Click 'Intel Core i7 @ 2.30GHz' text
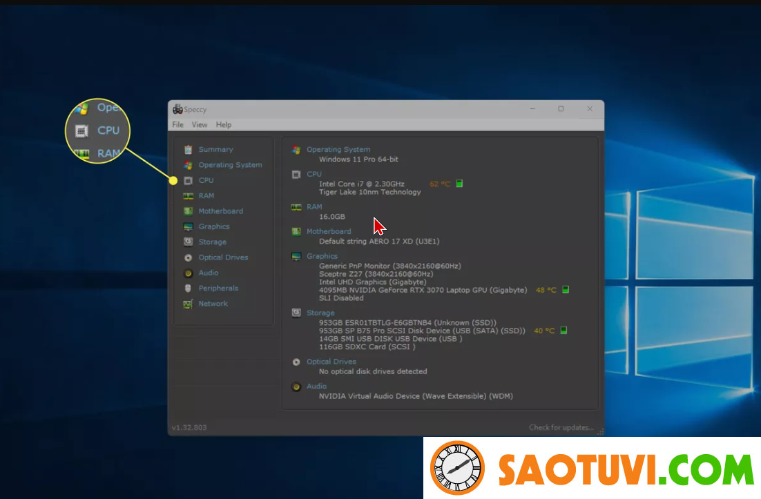 pos(362,184)
